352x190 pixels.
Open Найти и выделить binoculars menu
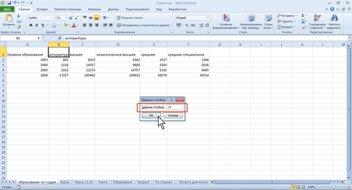click(x=334, y=22)
